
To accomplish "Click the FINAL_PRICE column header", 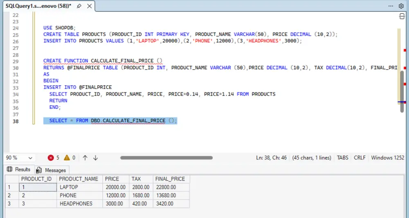I will (171, 179).
